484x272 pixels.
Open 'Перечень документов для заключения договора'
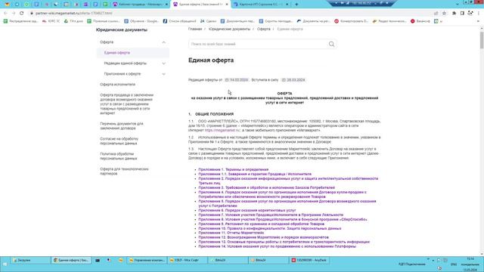tap(122, 126)
